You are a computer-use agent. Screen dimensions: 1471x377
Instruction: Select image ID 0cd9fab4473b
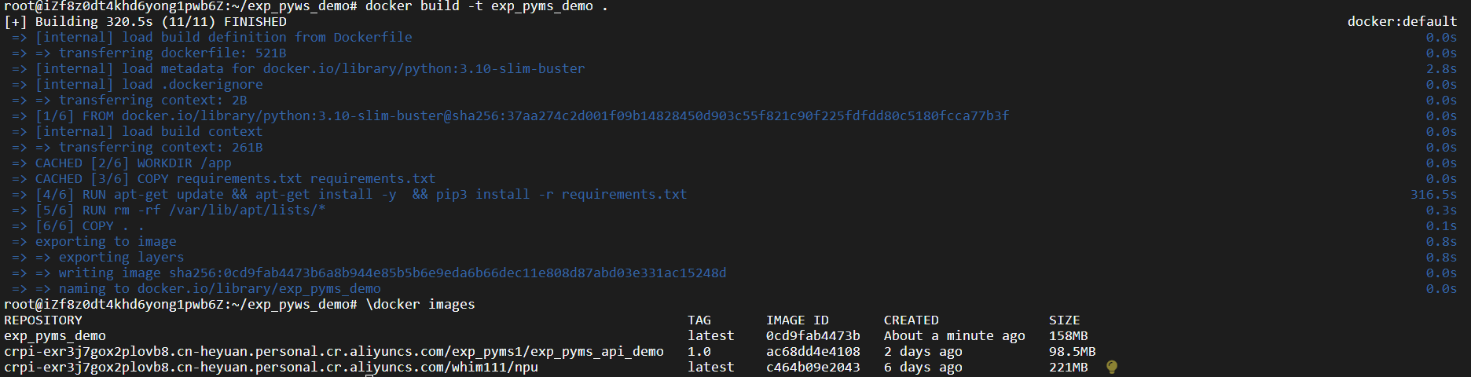tap(813, 336)
